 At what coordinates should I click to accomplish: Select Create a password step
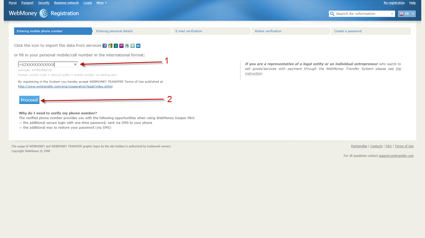click(371, 31)
